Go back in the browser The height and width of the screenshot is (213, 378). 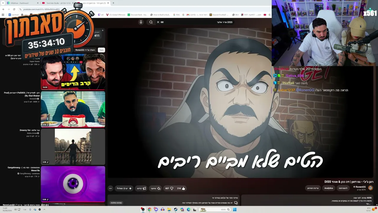click(3, 9)
